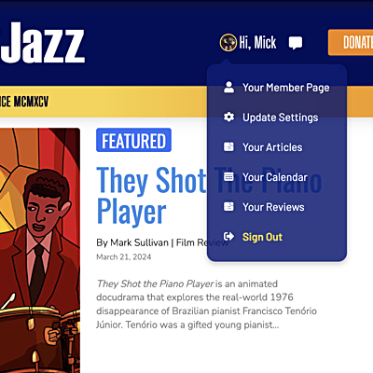Click the sign-out arrow icon

pos(228,237)
